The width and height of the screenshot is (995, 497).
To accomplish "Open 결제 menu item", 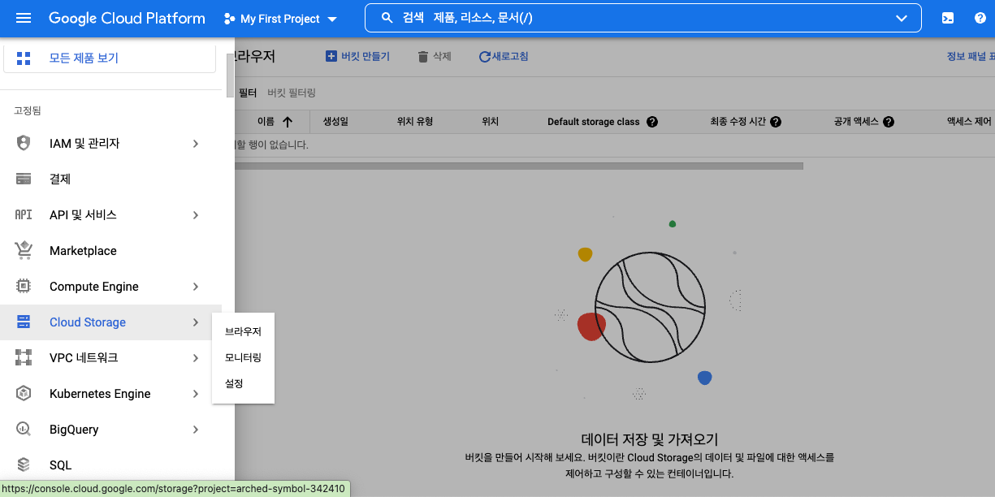I will (111, 179).
